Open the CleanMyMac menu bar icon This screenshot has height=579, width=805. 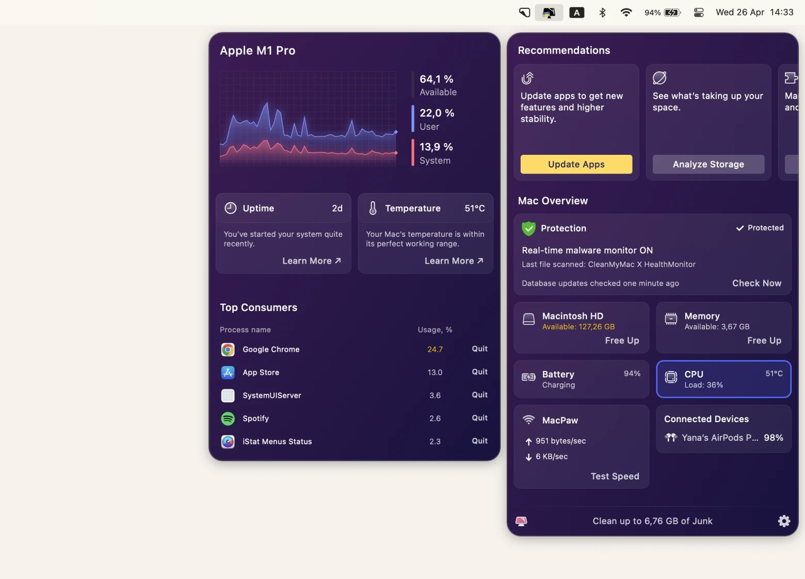(x=549, y=12)
